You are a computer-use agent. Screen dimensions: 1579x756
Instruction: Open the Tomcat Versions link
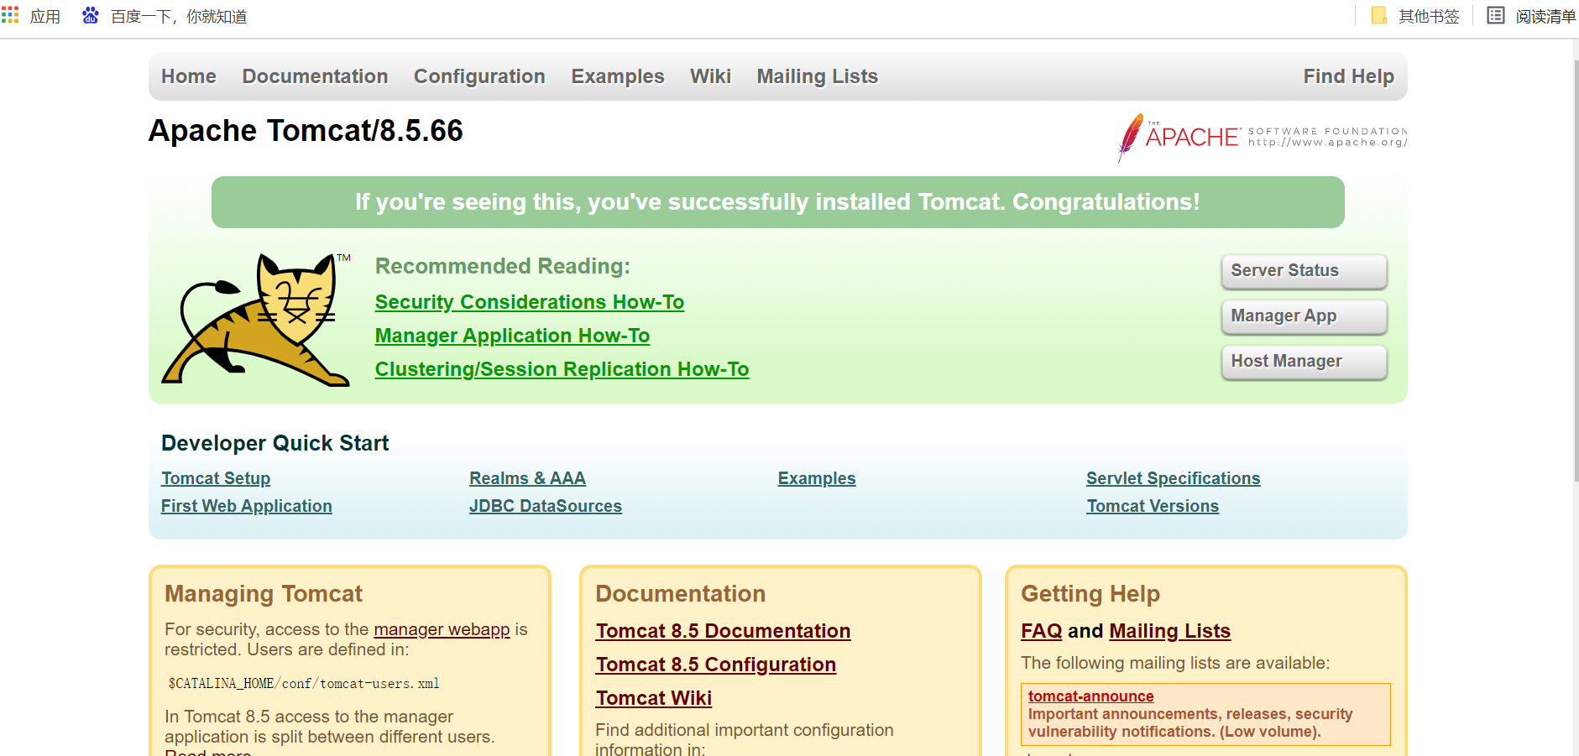click(1153, 506)
